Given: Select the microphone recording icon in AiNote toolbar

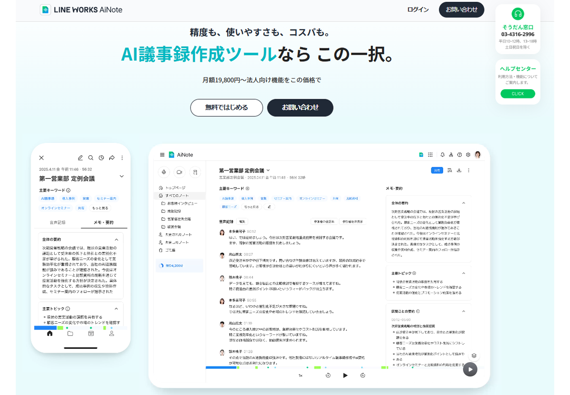Looking at the screenshot, I should 164,172.
